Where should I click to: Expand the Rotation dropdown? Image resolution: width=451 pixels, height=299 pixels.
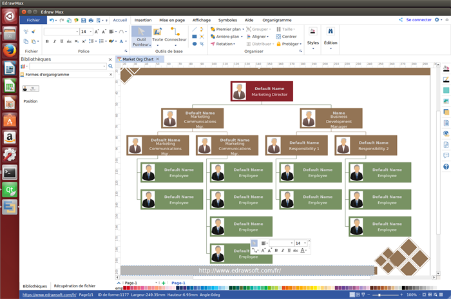click(234, 44)
